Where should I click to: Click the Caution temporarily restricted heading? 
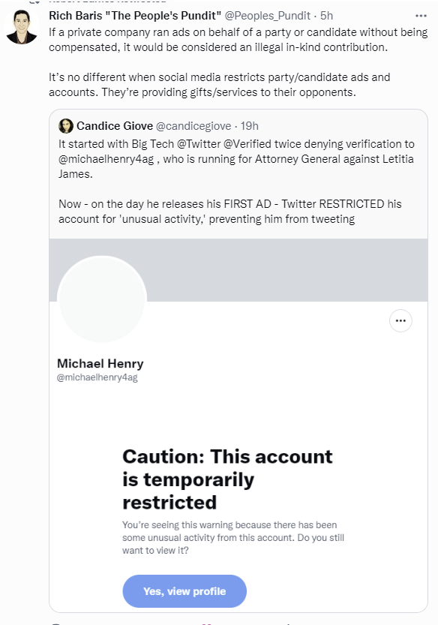click(x=227, y=479)
